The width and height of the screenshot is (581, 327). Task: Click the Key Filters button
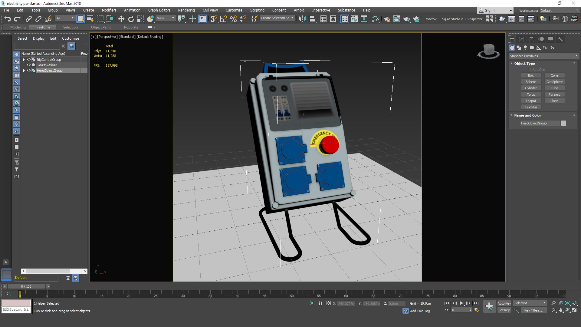click(x=534, y=310)
